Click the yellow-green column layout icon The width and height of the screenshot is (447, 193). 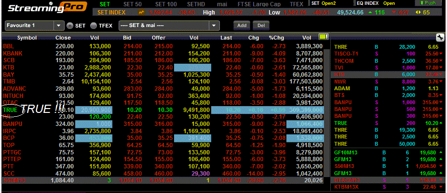click(324, 37)
